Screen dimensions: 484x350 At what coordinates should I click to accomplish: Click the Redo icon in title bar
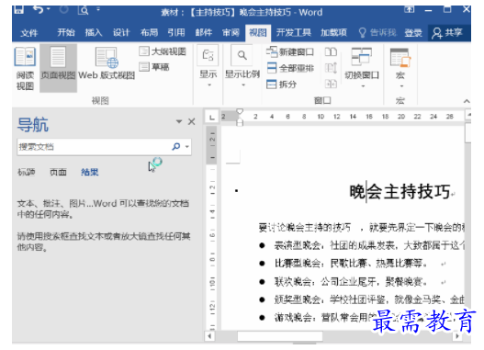(64, 9)
